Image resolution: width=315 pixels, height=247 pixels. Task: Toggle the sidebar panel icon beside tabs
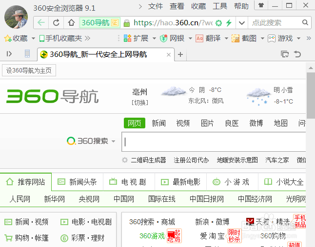(9, 53)
